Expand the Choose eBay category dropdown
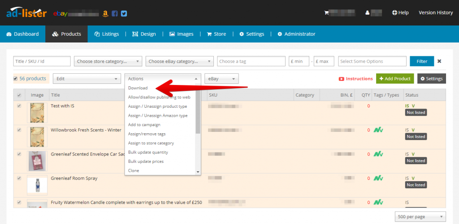Viewport: 459px width, 224px height. 179,61
